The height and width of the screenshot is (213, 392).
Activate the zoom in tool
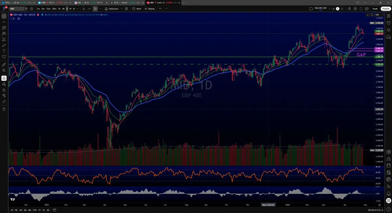click(4, 70)
